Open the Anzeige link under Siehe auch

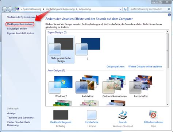11,113
